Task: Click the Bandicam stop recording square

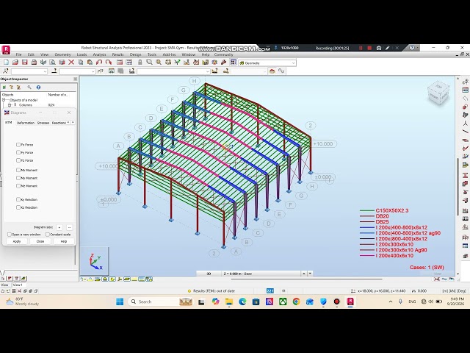Action: [369, 48]
